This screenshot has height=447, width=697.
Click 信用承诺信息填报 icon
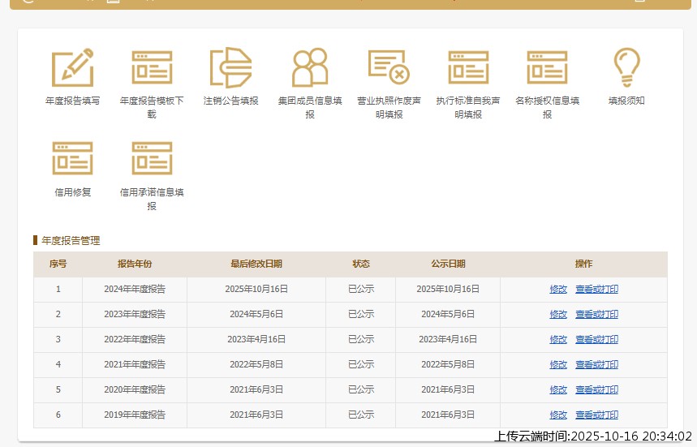tap(152, 159)
